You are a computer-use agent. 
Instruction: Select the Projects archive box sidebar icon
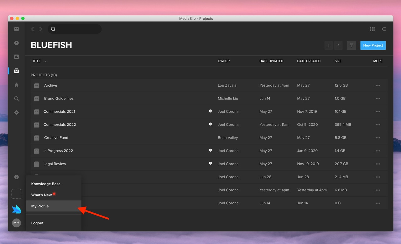(17, 71)
